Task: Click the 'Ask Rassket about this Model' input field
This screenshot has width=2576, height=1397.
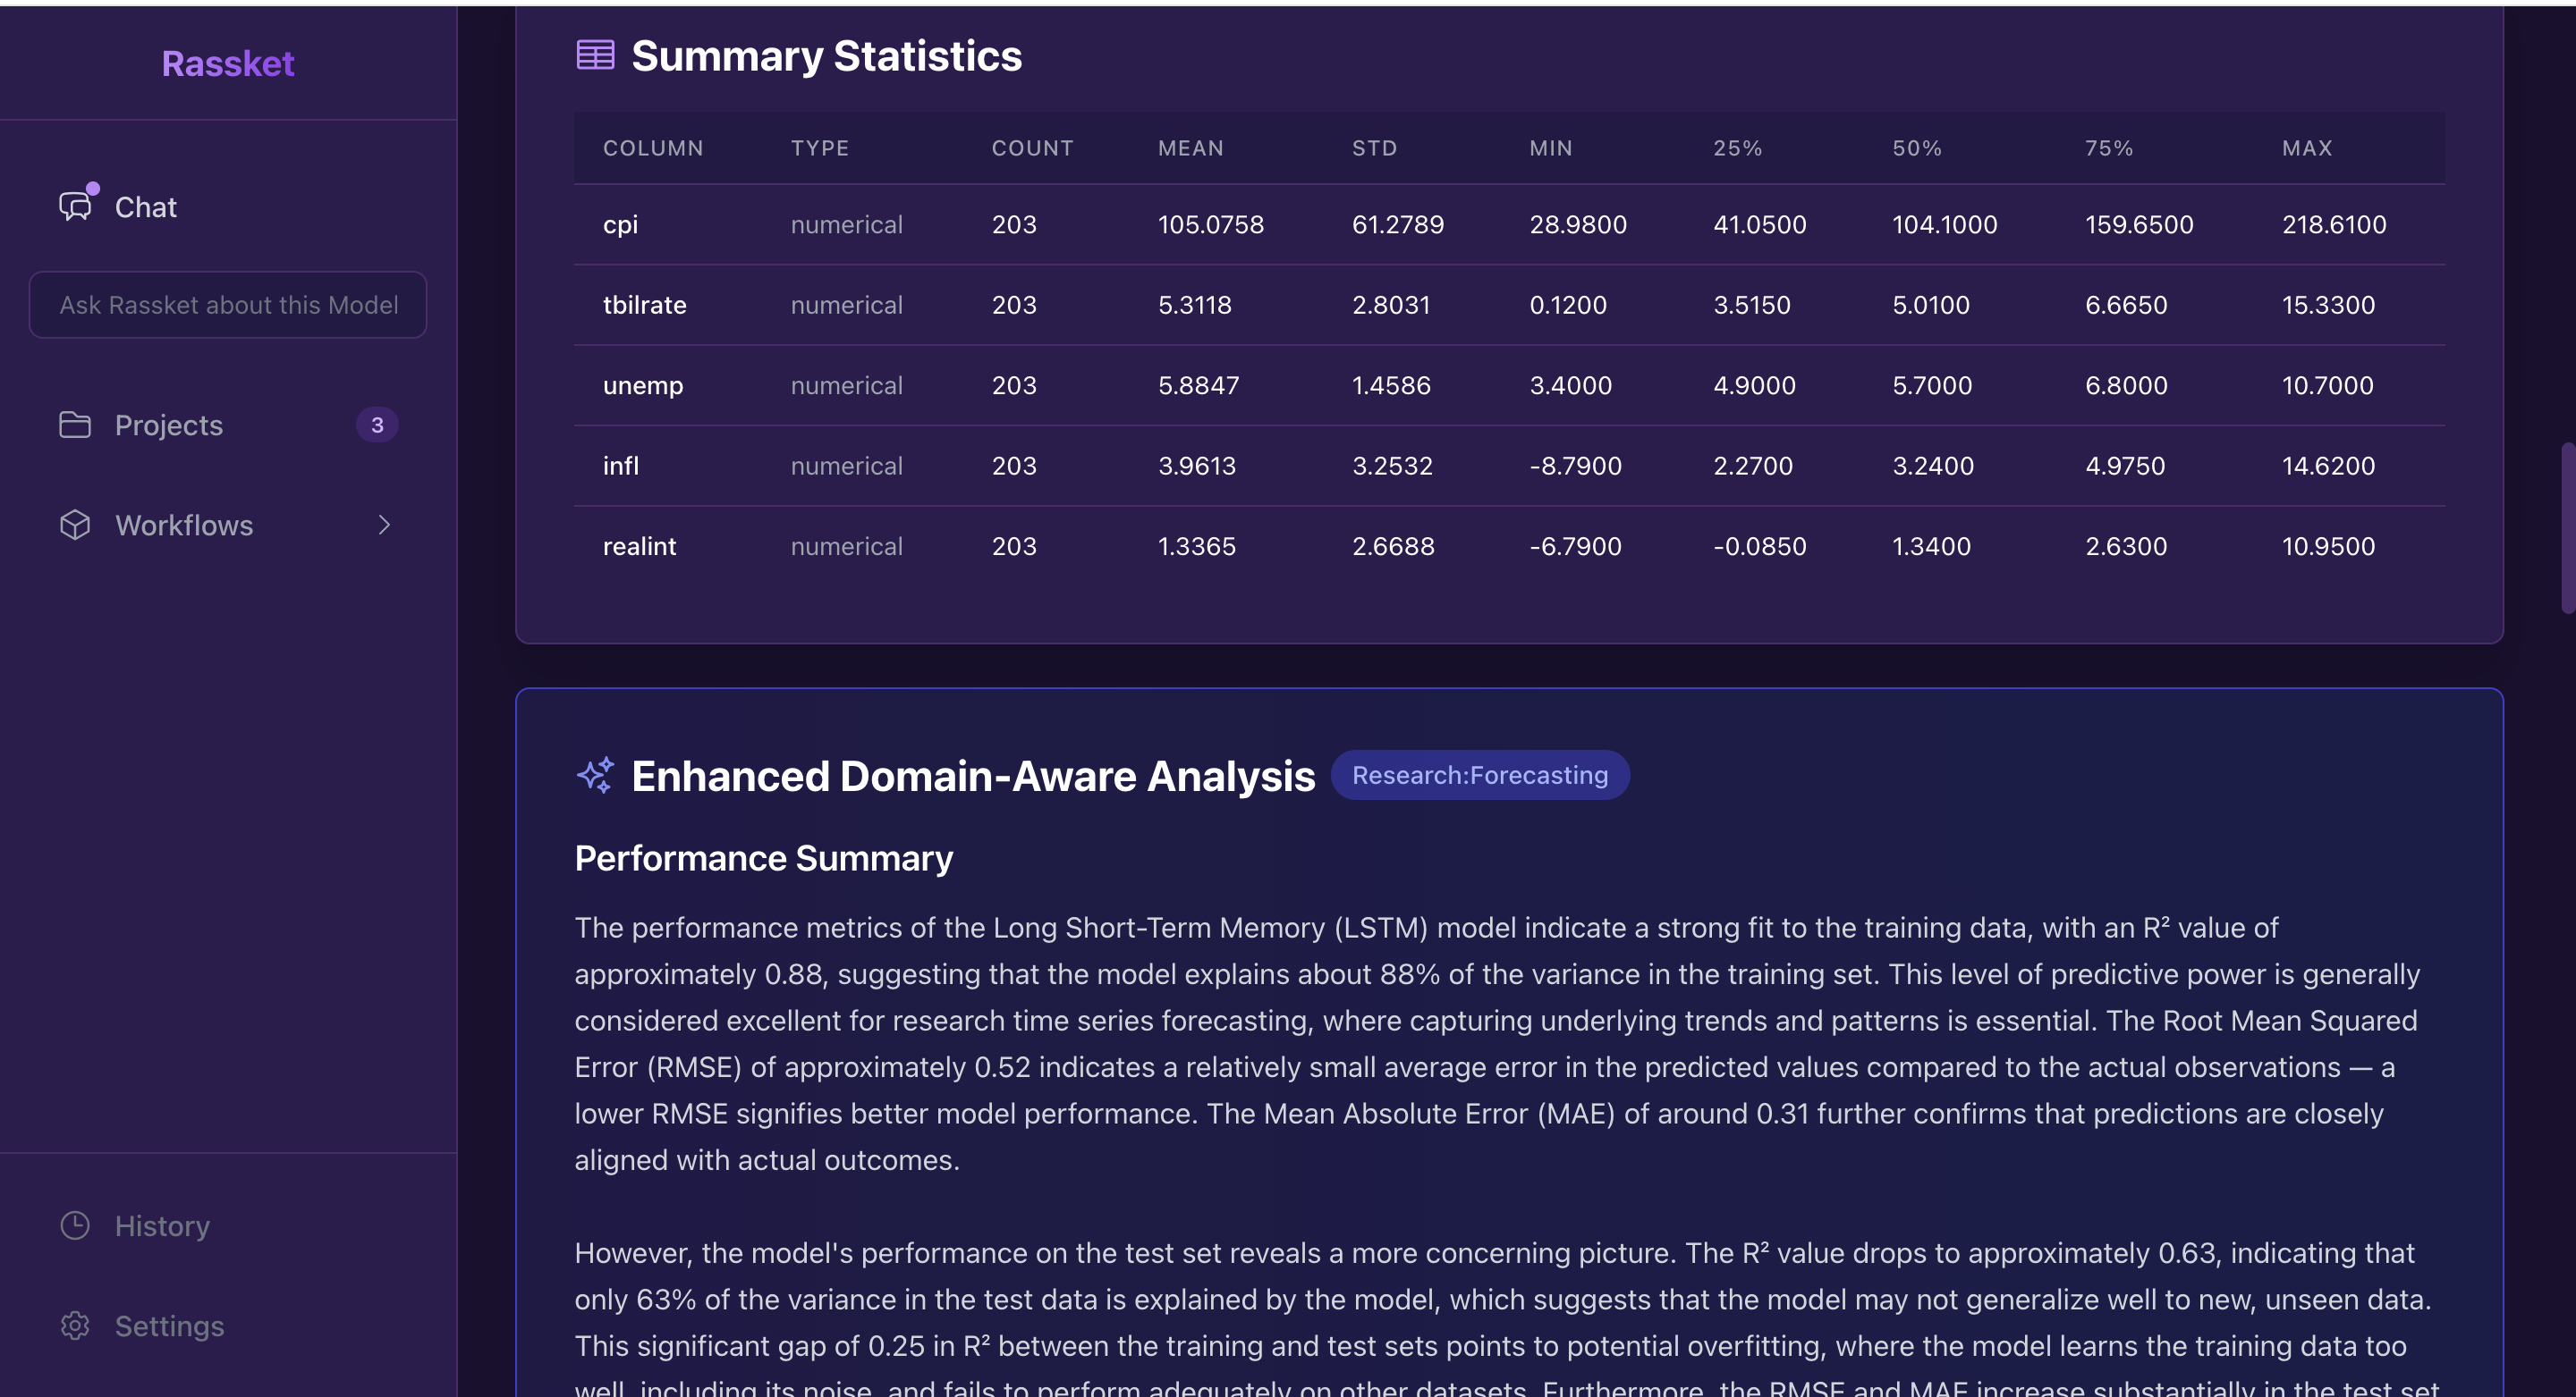Action: [x=227, y=305]
